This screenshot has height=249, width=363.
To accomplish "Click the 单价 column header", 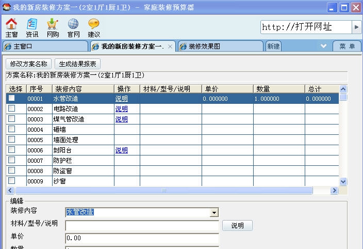I will (x=227, y=89).
